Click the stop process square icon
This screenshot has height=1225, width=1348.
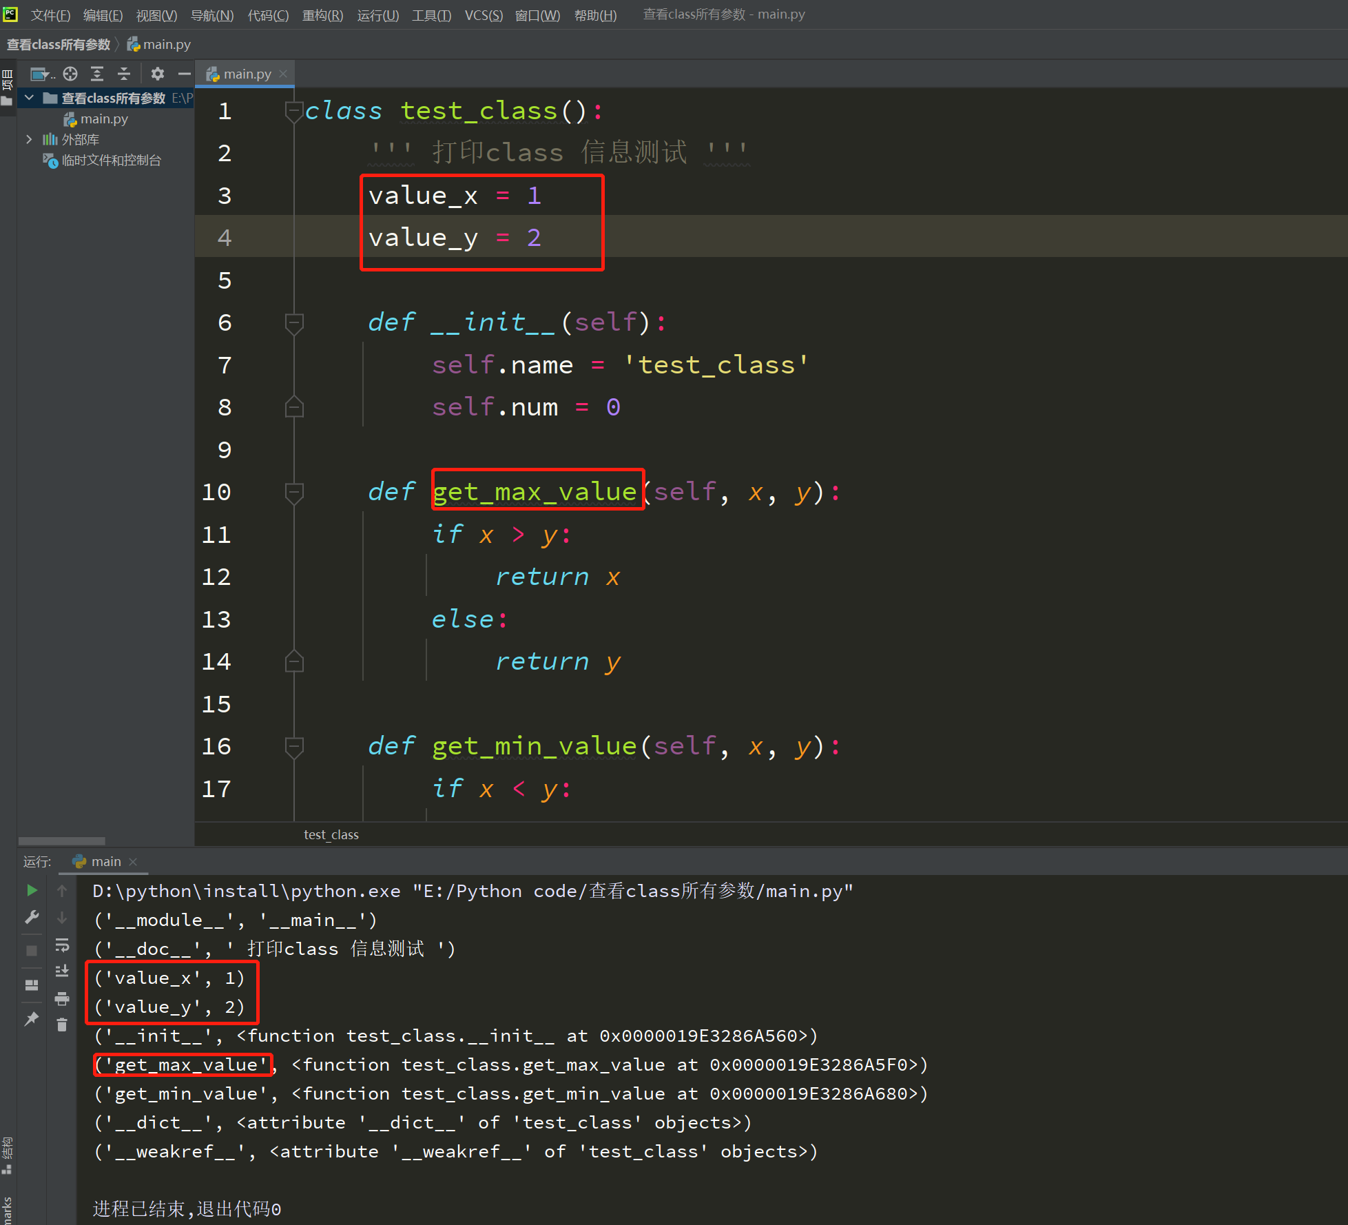point(32,951)
